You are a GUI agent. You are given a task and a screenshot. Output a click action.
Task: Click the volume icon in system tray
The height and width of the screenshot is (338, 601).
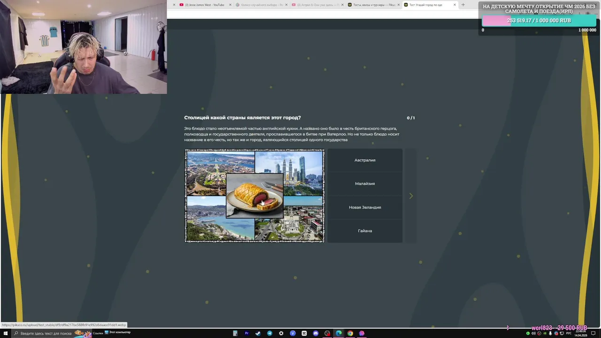(533, 333)
